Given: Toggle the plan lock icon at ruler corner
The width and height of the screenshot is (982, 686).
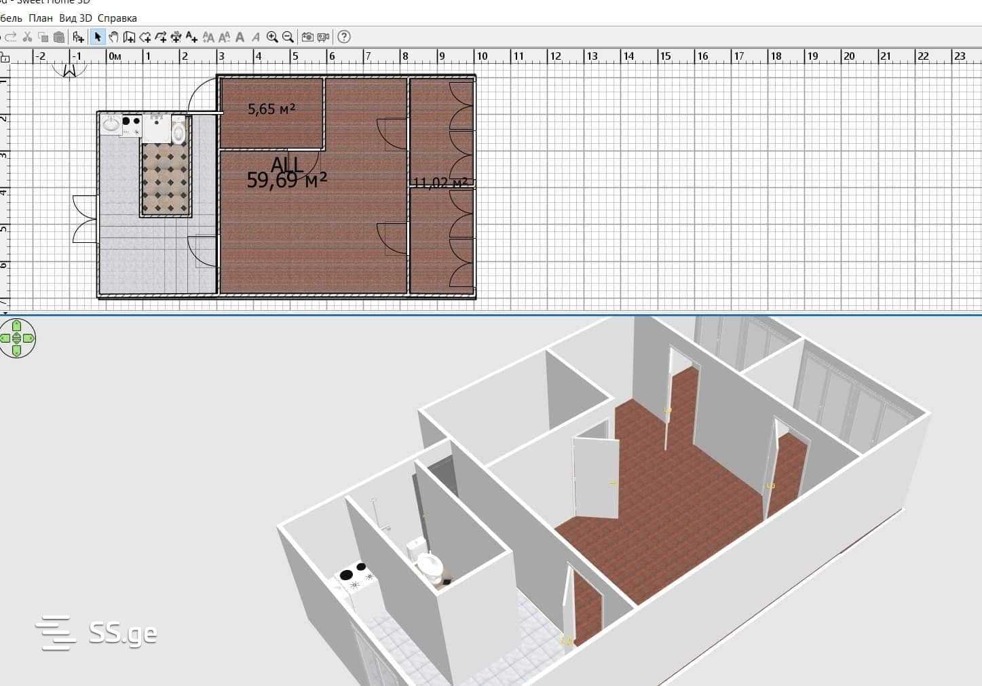Looking at the screenshot, I should click(5, 58).
